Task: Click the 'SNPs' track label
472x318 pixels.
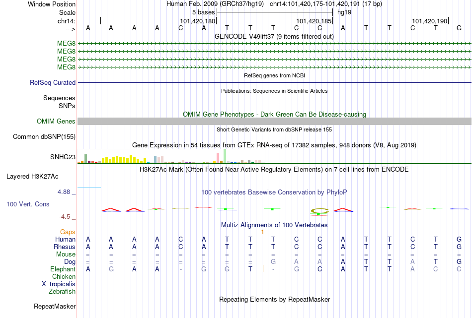Action: pos(67,106)
